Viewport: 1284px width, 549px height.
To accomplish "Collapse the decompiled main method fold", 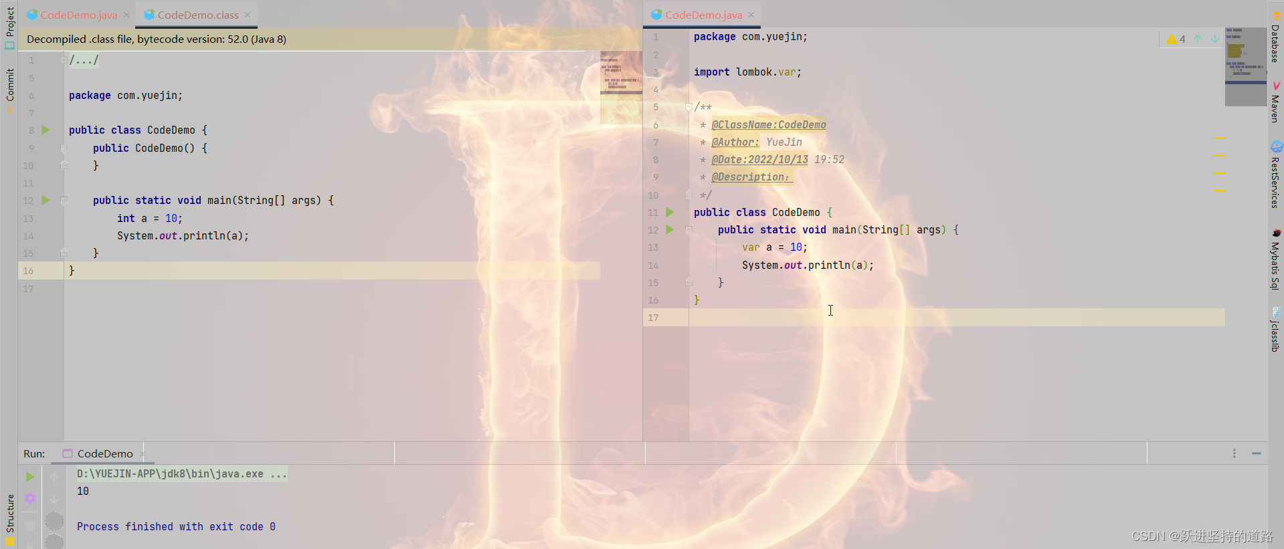I will point(64,200).
